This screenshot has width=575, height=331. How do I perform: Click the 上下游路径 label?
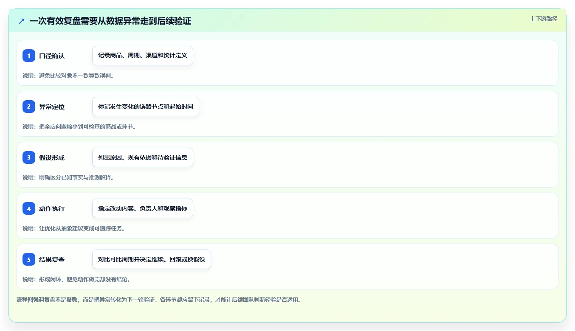point(544,19)
